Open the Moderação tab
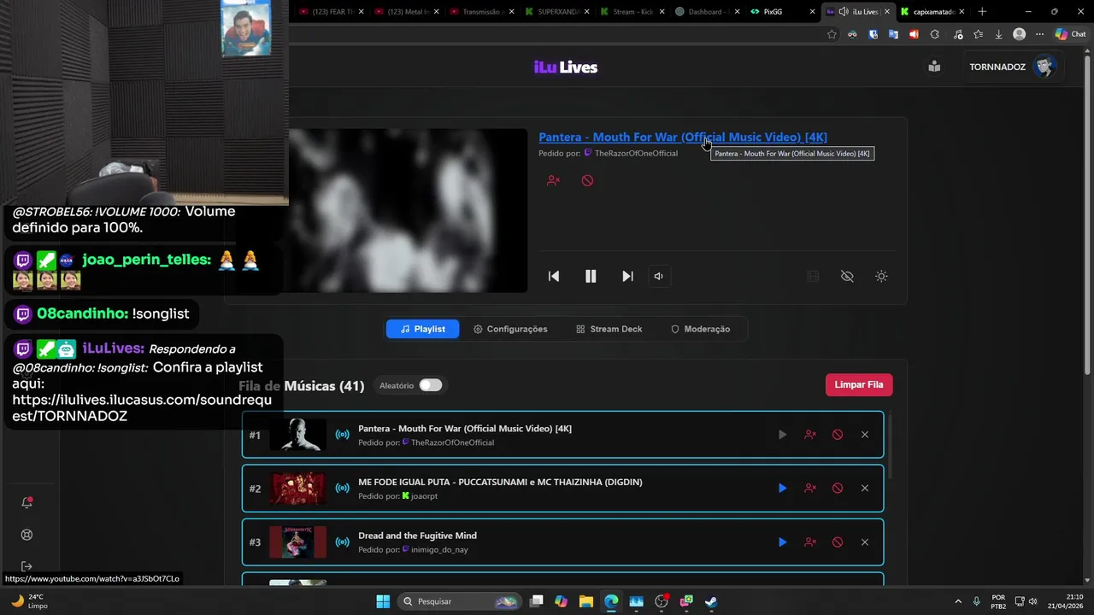Screen dimensions: 1094x615 point(700,329)
